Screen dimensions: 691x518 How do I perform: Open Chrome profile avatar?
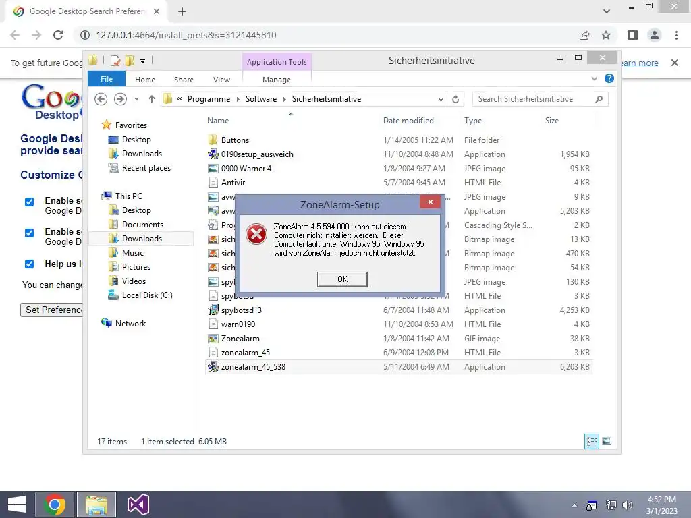[x=655, y=35]
